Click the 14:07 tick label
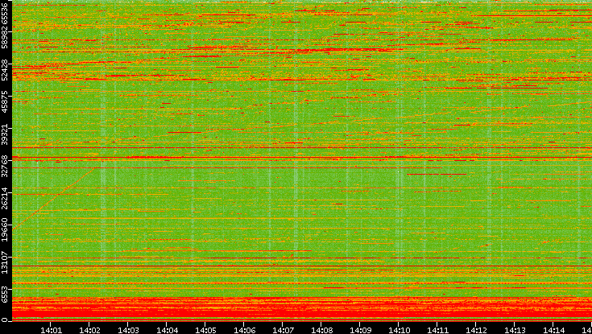592x334 pixels. tap(283, 330)
